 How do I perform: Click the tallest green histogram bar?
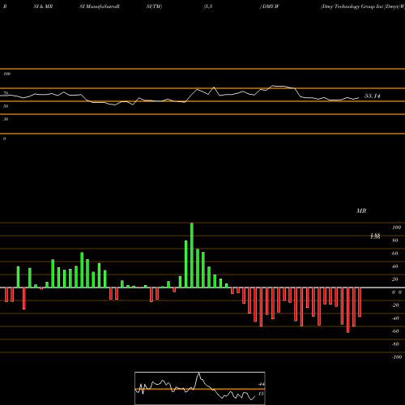(x=192, y=255)
